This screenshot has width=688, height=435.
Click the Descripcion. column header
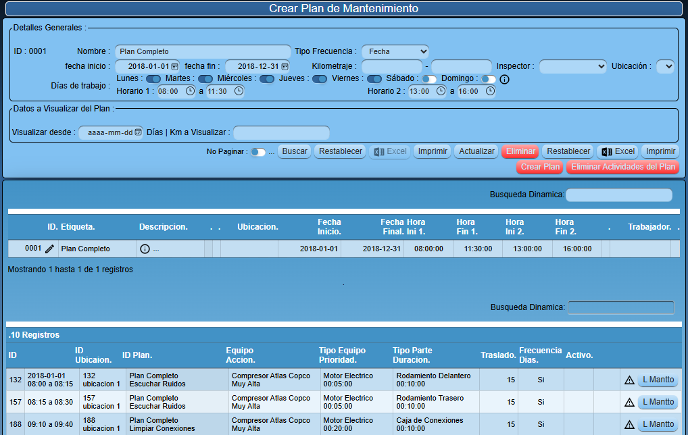point(164,227)
